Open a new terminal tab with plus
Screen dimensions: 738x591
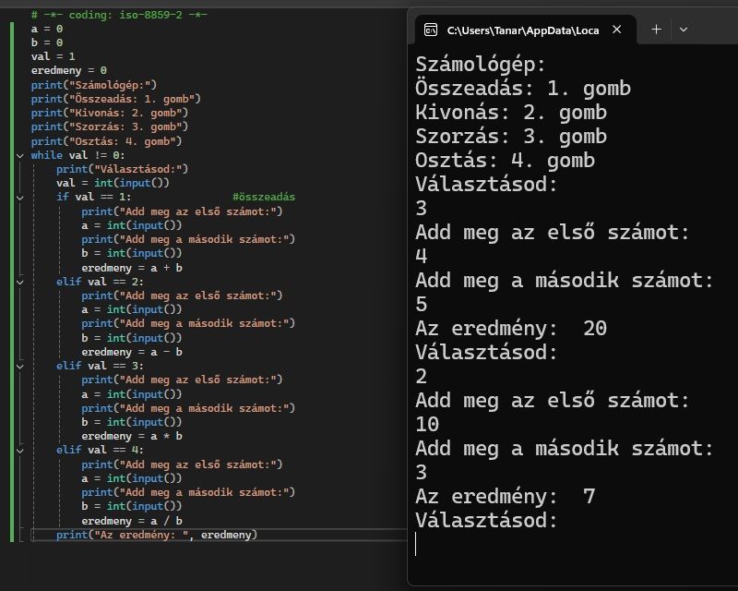(656, 30)
